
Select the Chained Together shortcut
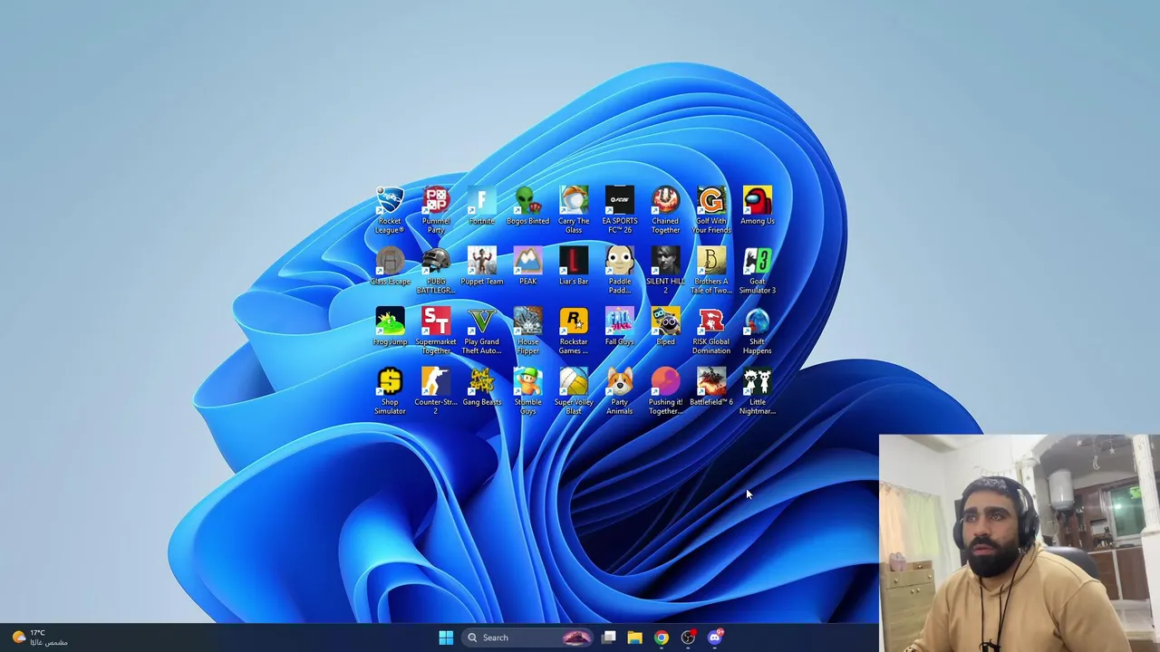[x=665, y=209]
